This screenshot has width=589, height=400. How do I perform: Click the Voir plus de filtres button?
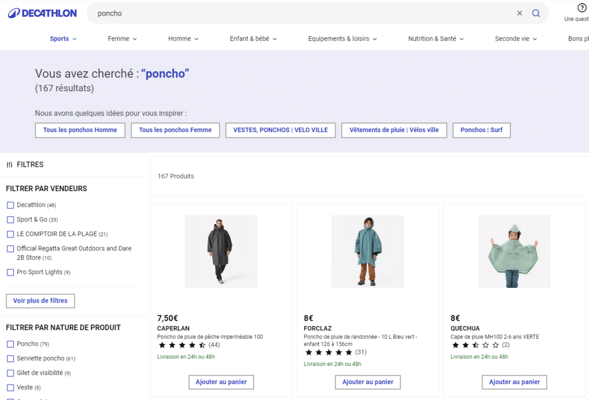pos(40,301)
